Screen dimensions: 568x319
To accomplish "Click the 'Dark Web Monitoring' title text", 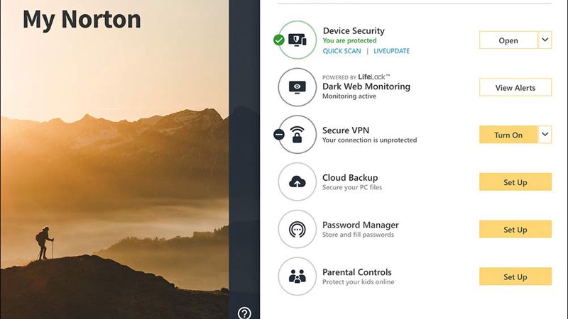I will click(366, 86).
